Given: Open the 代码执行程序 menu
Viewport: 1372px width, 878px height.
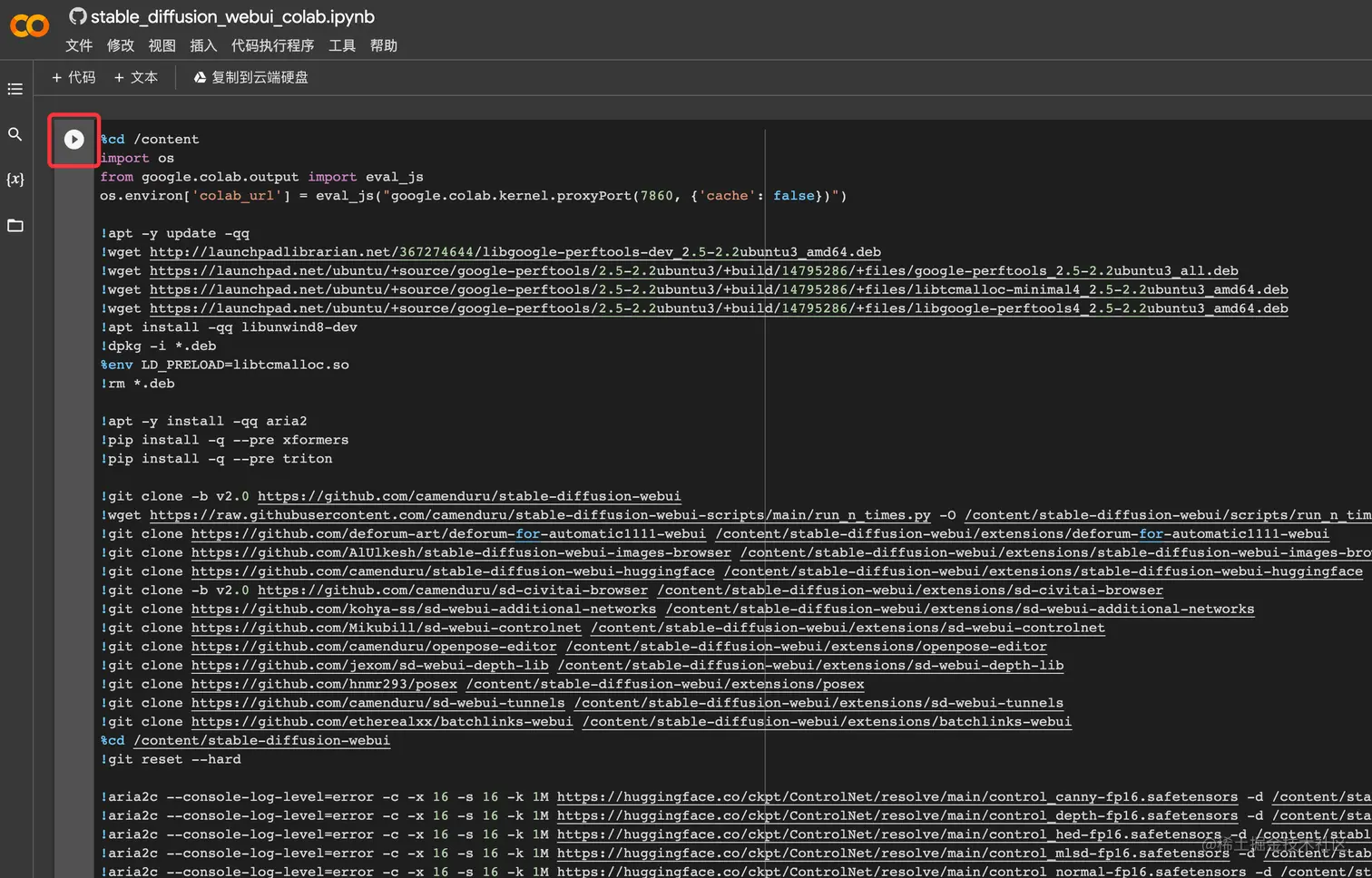Looking at the screenshot, I should (x=272, y=45).
